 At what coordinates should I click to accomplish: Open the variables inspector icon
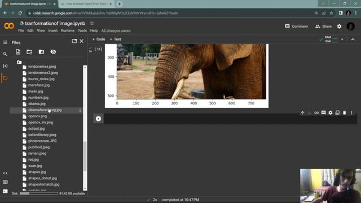point(5,66)
